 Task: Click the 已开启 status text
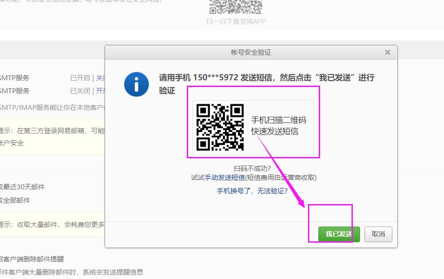[80, 78]
